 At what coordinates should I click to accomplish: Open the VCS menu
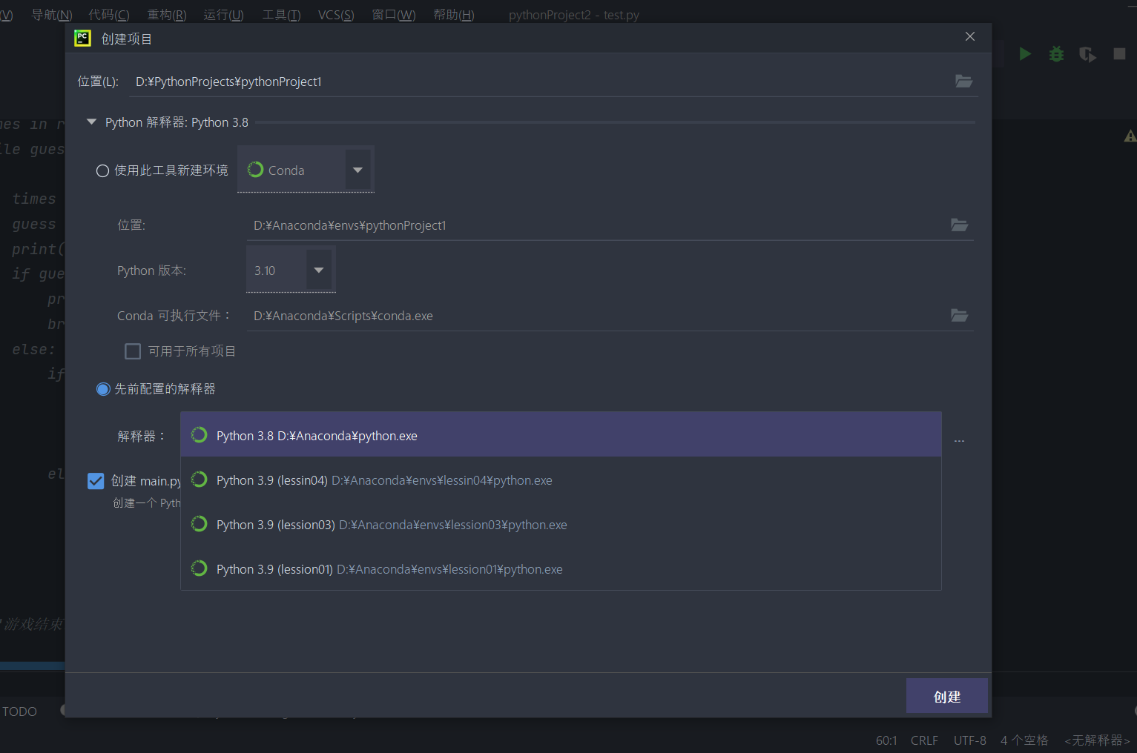coord(335,15)
